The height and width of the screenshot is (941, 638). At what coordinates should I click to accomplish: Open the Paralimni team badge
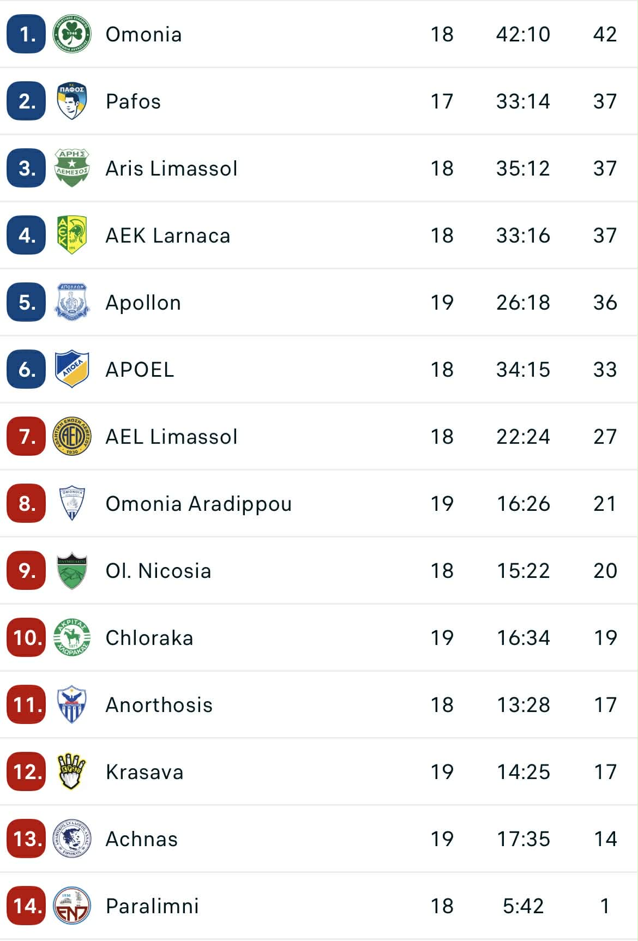(x=72, y=906)
